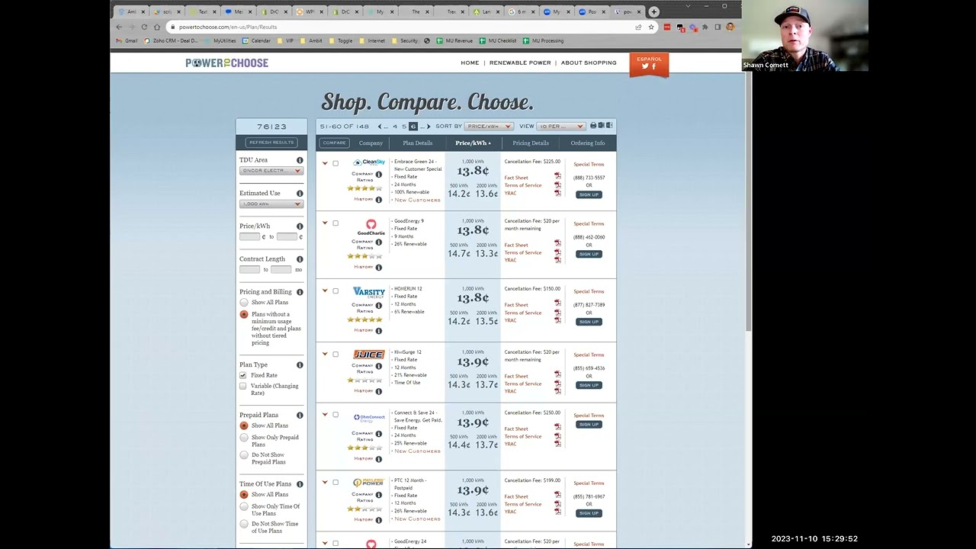Click info icon beside Price/kWh filter

300,226
